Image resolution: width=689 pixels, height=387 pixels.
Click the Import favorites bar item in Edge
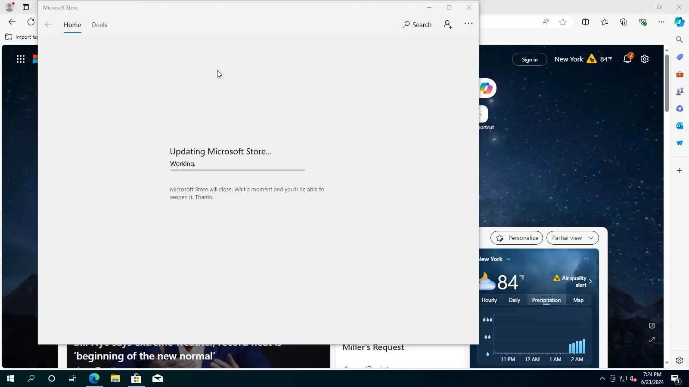(22, 37)
